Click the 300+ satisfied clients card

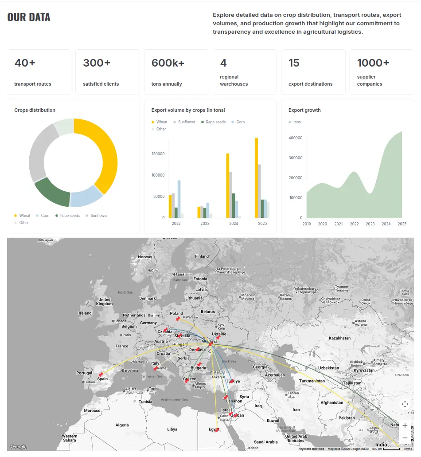108,72
